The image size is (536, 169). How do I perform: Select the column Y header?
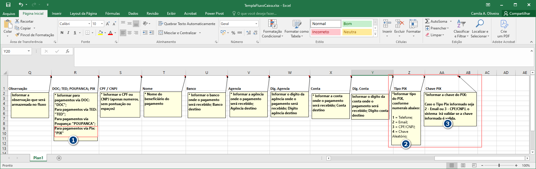click(x=372, y=72)
